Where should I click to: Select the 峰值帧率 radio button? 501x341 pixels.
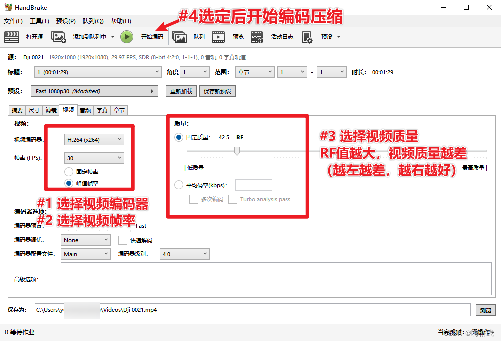click(69, 183)
